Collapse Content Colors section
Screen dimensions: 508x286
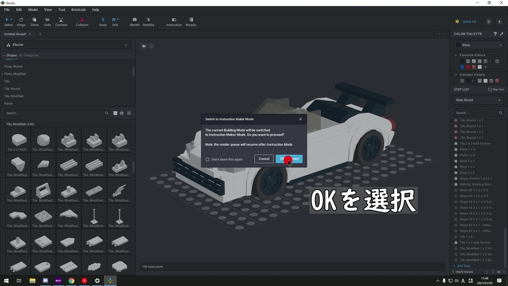point(456,75)
